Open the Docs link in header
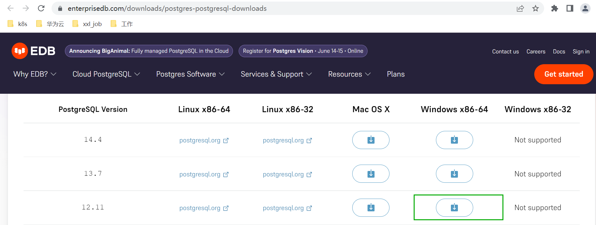The height and width of the screenshot is (225, 596). (559, 51)
